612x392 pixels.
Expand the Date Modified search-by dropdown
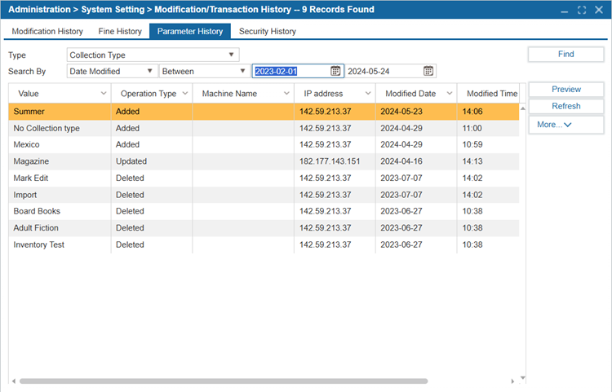(149, 71)
